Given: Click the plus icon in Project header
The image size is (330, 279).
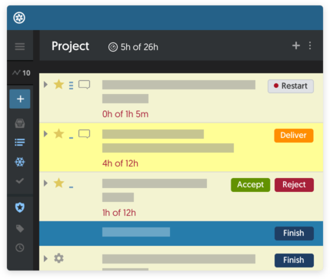Looking at the screenshot, I should [296, 45].
